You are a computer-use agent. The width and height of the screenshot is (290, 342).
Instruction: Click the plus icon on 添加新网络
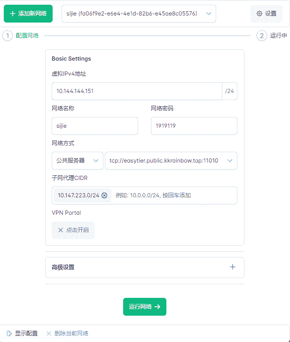point(13,14)
